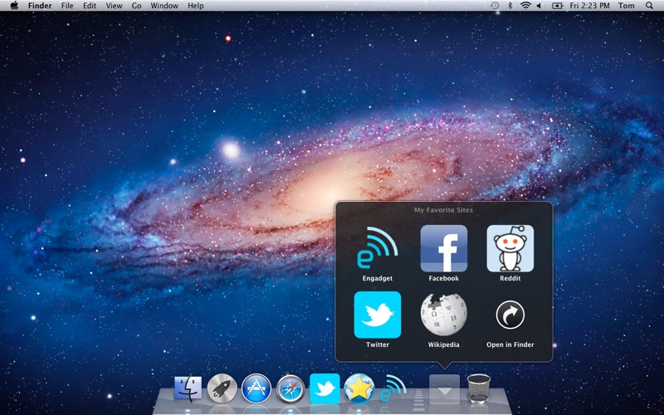Open the Engadget site in the stack popup
Screen dimensions: 664x415
point(378,248)
